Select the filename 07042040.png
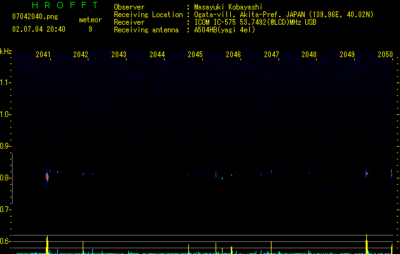This screenshot has height=254, width=400. (x=35, y=17)
